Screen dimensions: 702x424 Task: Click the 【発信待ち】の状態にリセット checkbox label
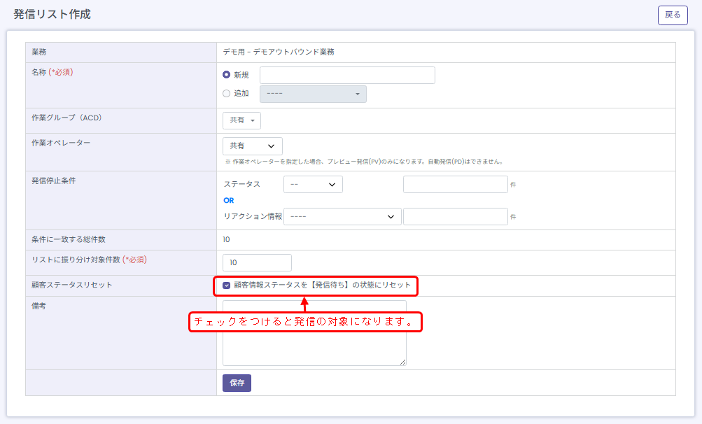[x=322, y=285]
